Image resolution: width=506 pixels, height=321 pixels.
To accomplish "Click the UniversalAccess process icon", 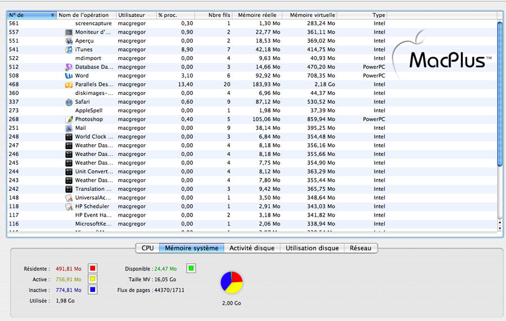I will tap(69, 198).
